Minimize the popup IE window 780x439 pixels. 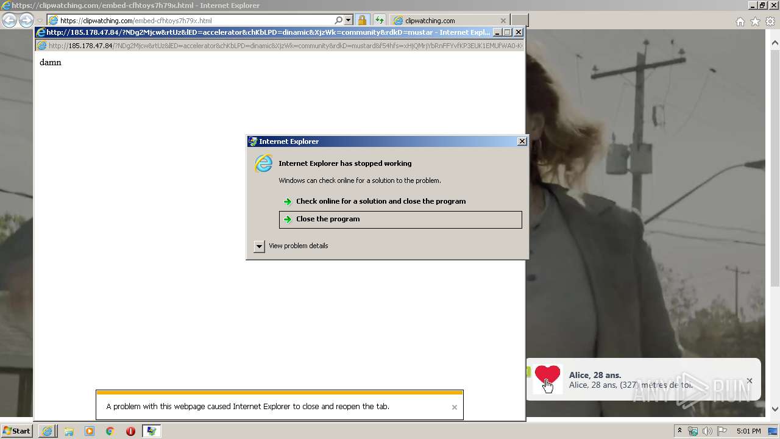[x=497, y=32]
